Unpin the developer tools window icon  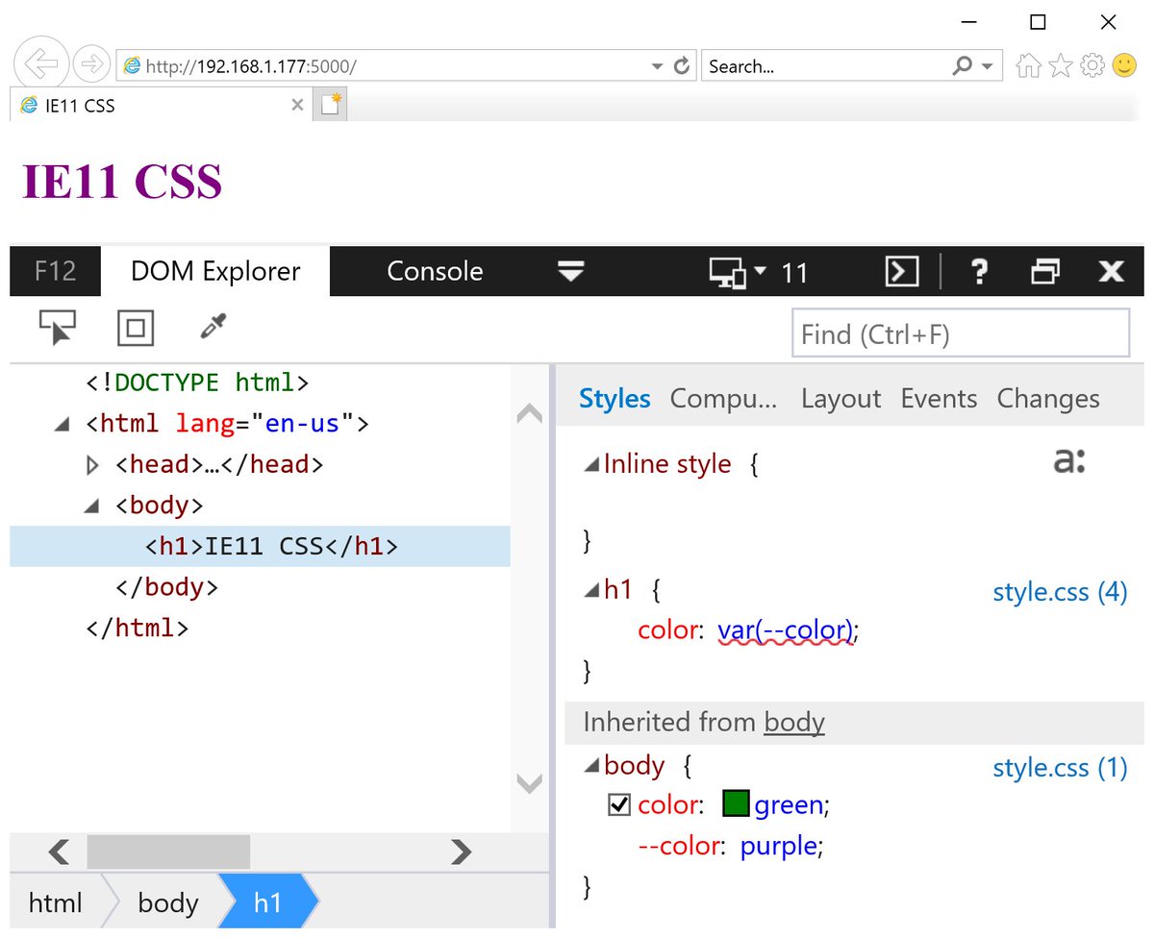[x=1045, y=272]
